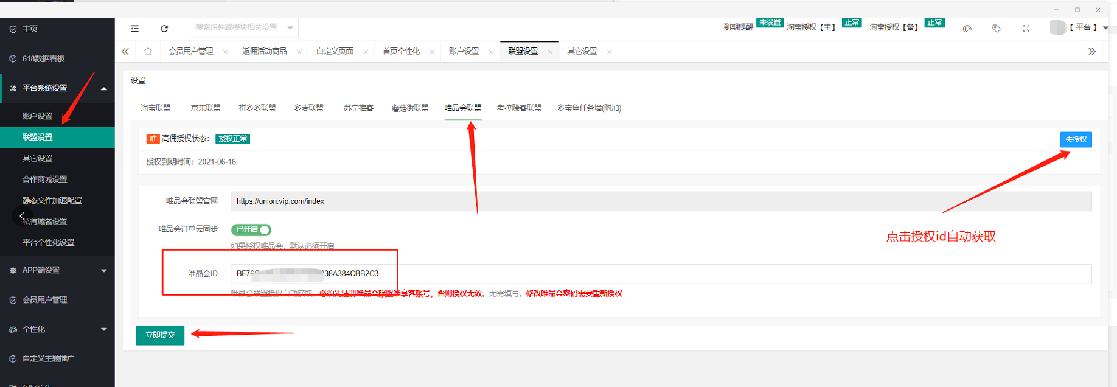Click the blue 去授权 button
The width and height of the screenshot is (1117, 387).
tap(1076, 139)
